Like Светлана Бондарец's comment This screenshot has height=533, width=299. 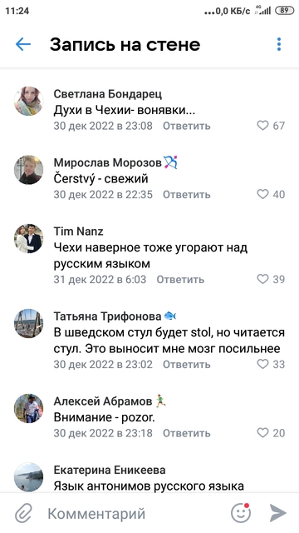click(262, 126)
